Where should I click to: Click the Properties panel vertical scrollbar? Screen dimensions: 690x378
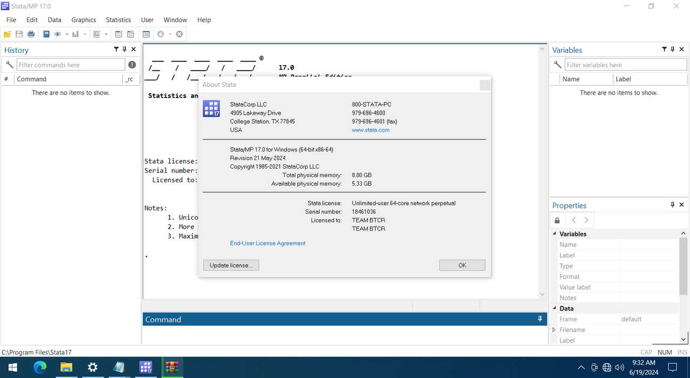pyautogui.click(x=684, y=287)
